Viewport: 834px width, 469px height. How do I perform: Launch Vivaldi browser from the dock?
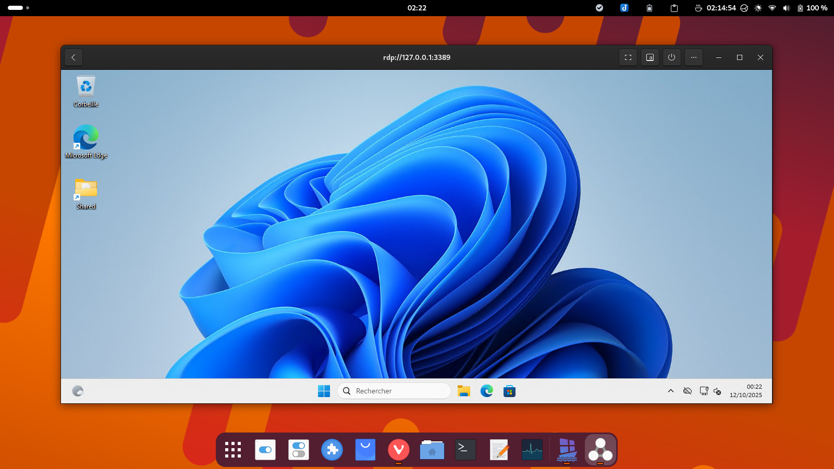[x=398, y=450]
